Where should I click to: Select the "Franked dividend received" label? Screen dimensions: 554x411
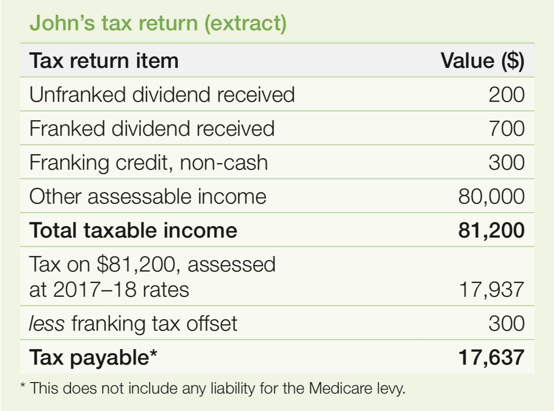152,128
